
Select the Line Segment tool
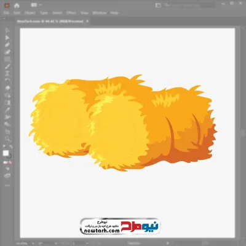point(7,66)
